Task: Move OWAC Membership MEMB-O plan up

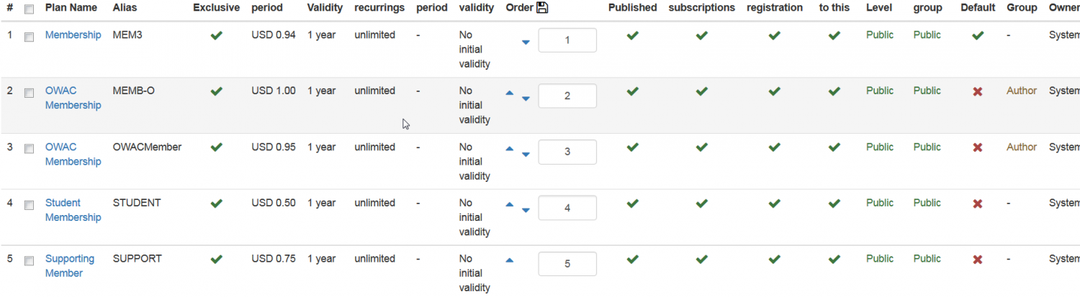Action: click(510, 93)
